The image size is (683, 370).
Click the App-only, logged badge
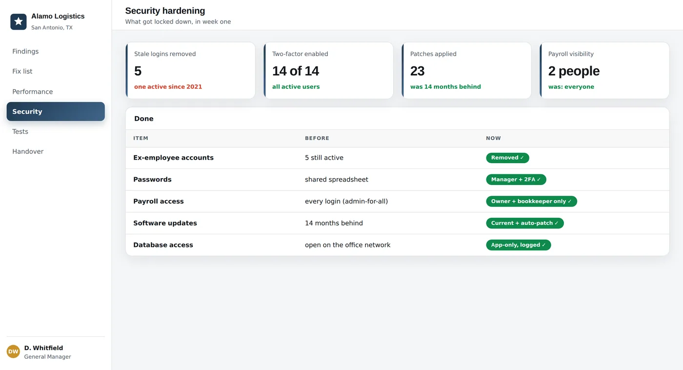[519, 245]
